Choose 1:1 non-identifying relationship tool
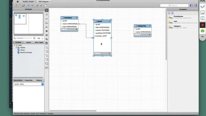 47,48
